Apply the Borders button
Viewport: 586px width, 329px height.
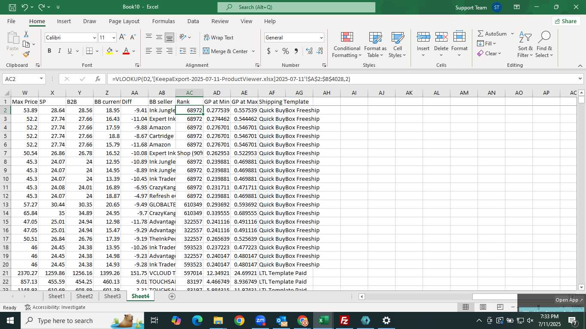coord(89,51)
